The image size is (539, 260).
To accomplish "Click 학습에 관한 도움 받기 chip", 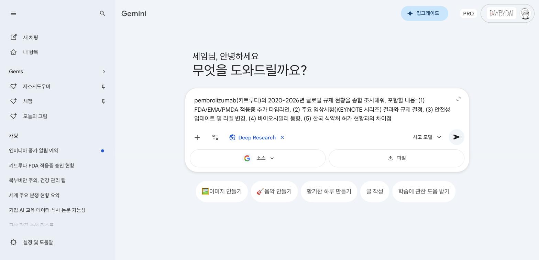I will (424, 191).
